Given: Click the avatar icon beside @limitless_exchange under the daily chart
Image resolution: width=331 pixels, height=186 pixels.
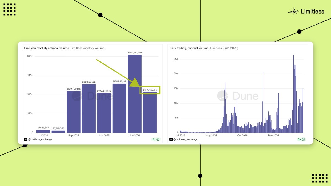Looking at the screenshot, I should (x=171, y=139).
